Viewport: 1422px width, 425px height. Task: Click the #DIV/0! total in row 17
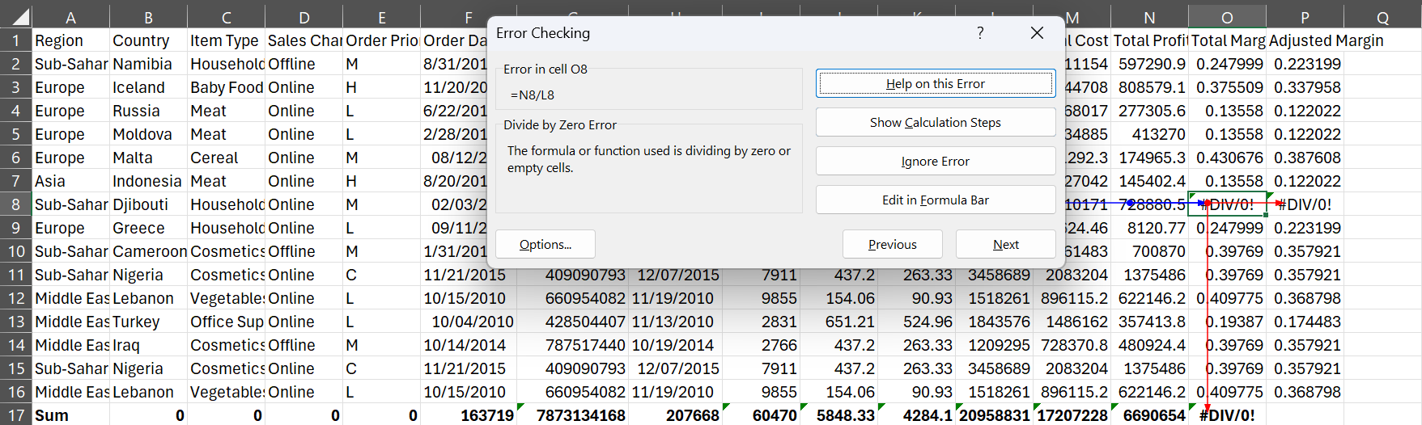[1227, 415]
